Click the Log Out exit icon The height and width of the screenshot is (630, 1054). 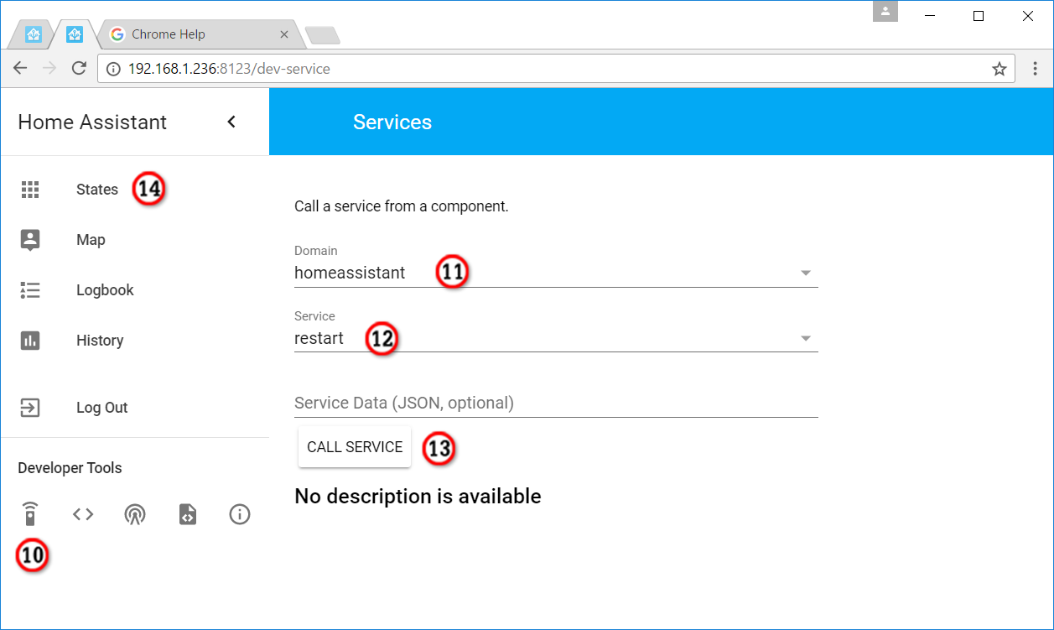click(x=30, y=408)
